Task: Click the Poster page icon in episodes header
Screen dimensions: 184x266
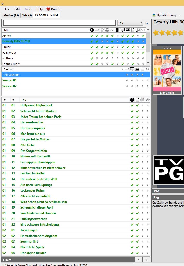Action: [137, 100]
